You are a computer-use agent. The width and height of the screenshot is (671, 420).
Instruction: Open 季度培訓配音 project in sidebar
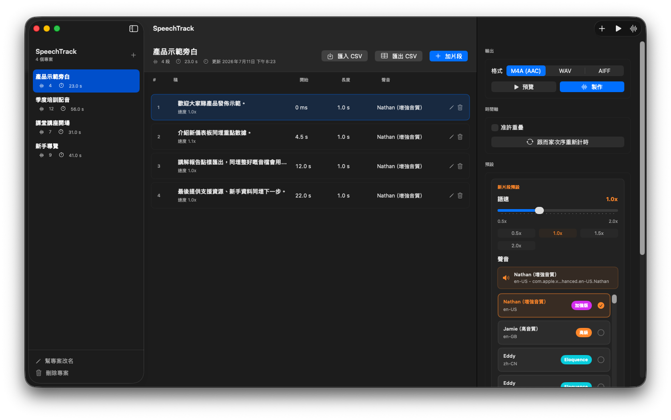pos(86,104)
